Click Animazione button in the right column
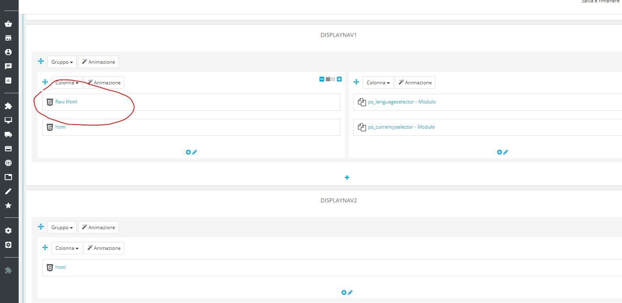622x303 pixels. pos(415,82)
